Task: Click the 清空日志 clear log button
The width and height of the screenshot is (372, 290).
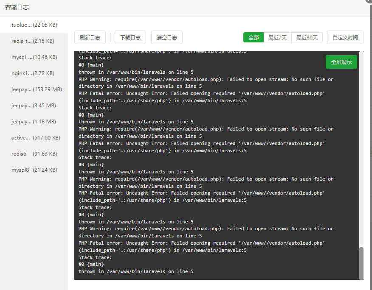Action: (x=167, y=37)
